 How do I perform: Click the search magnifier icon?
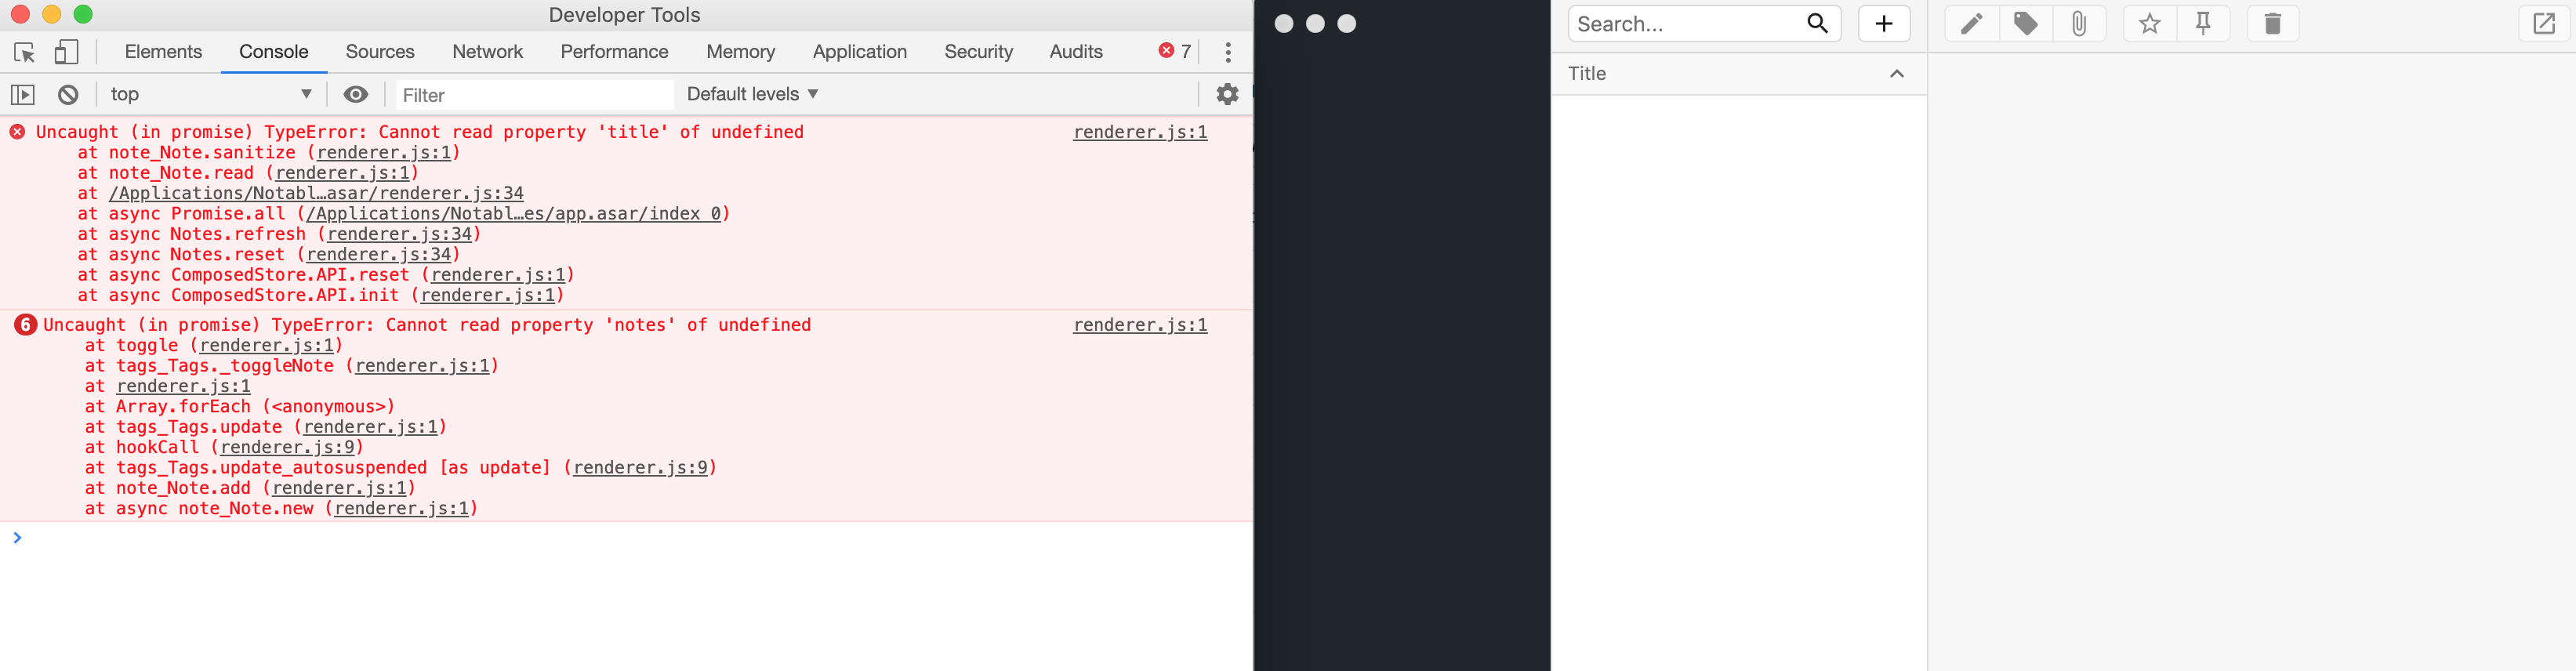pos(1819,23)
